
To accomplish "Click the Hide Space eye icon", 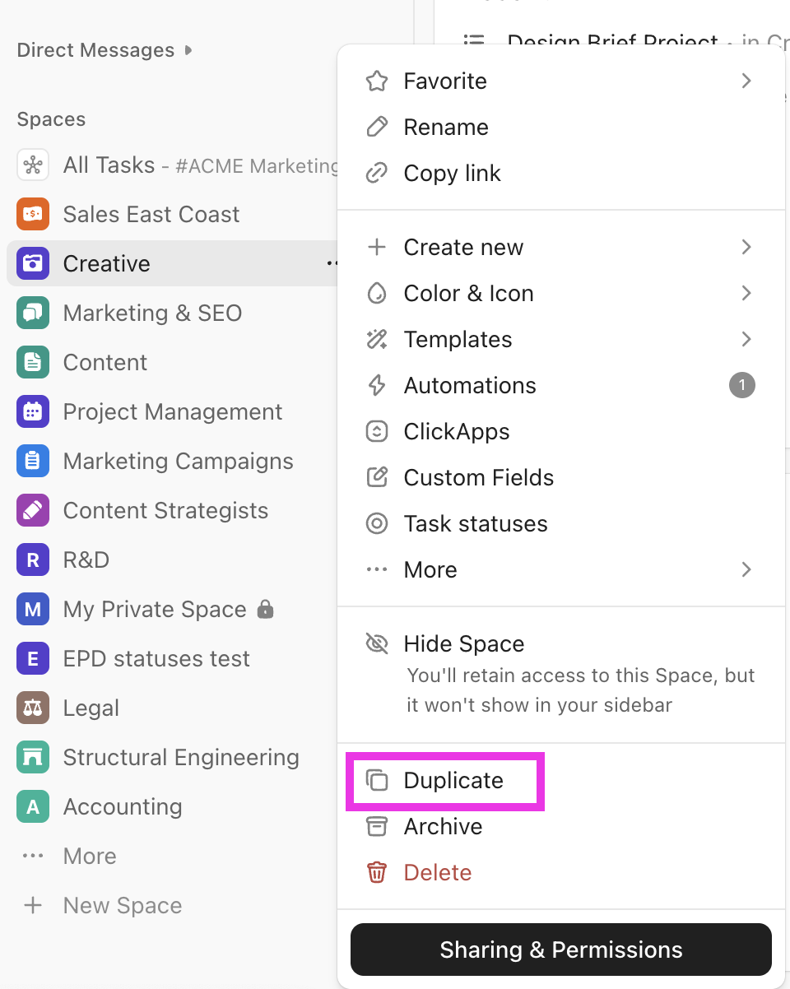I will tap(377, 643).
